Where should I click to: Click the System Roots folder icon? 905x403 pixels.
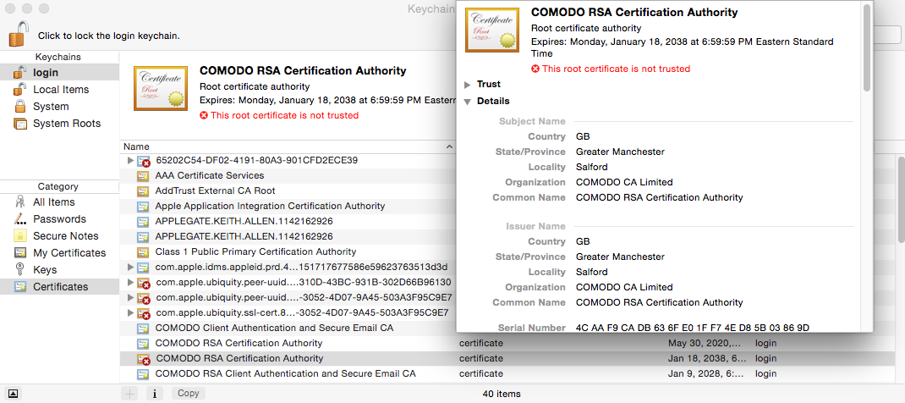(x=20, y=124)
